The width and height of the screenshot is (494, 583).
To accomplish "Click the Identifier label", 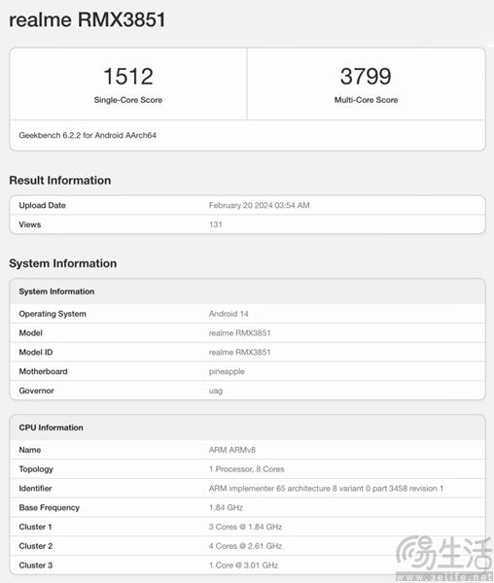I will point(35,489).
